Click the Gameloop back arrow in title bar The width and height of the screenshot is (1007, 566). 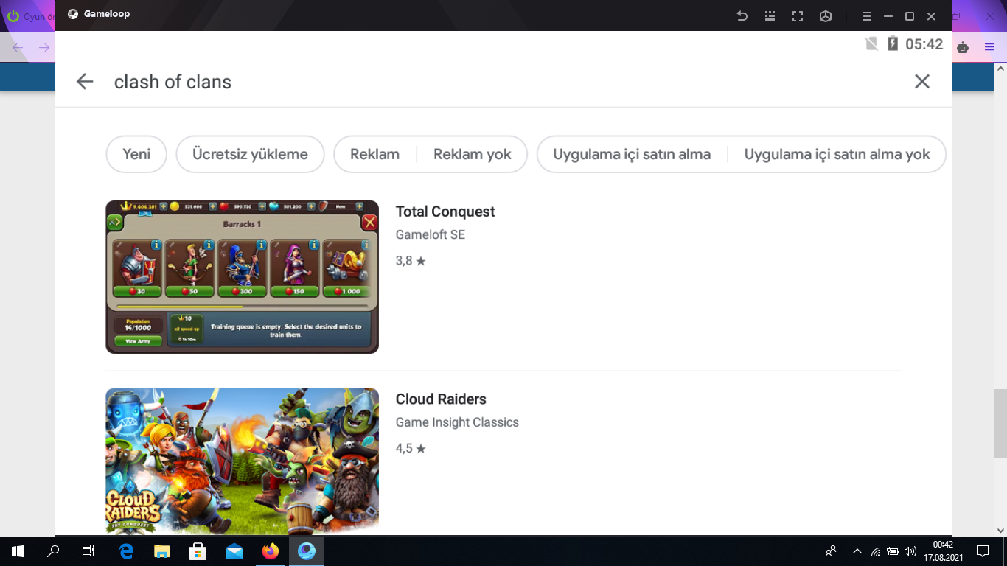[x=742, y=15]
